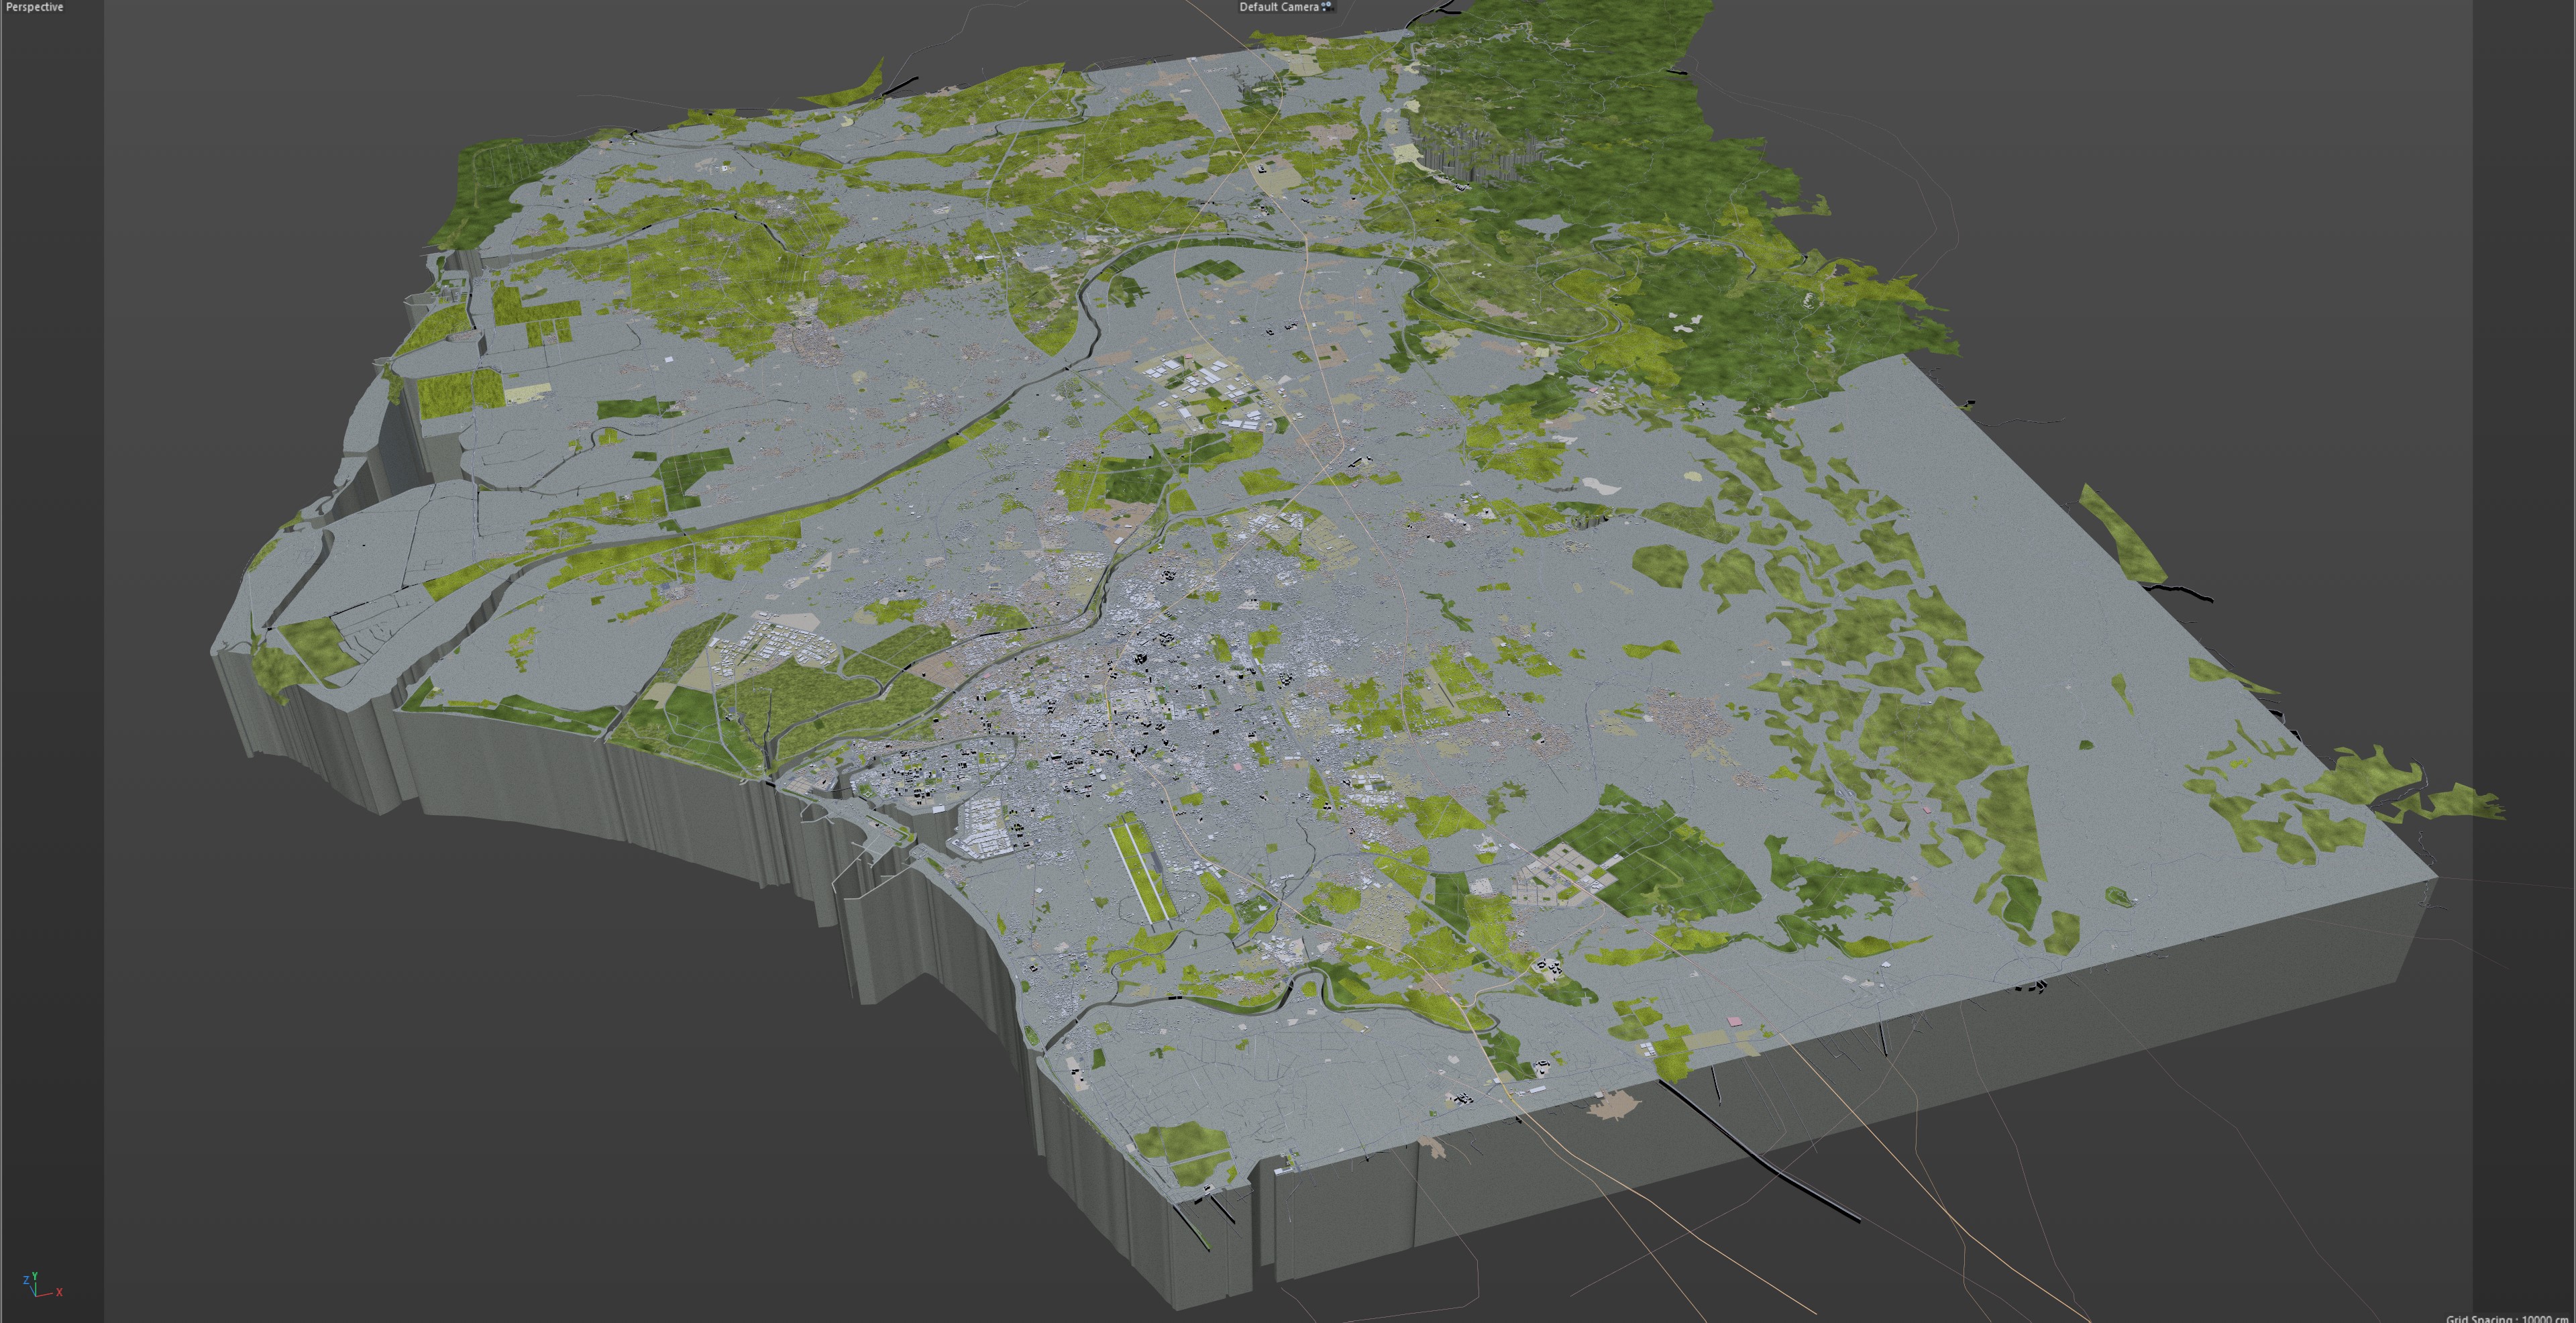Image resolution: width=2576 pixels, height=1323 pixels.
Task: Click the Perspective view label
Action: [34, 7]
